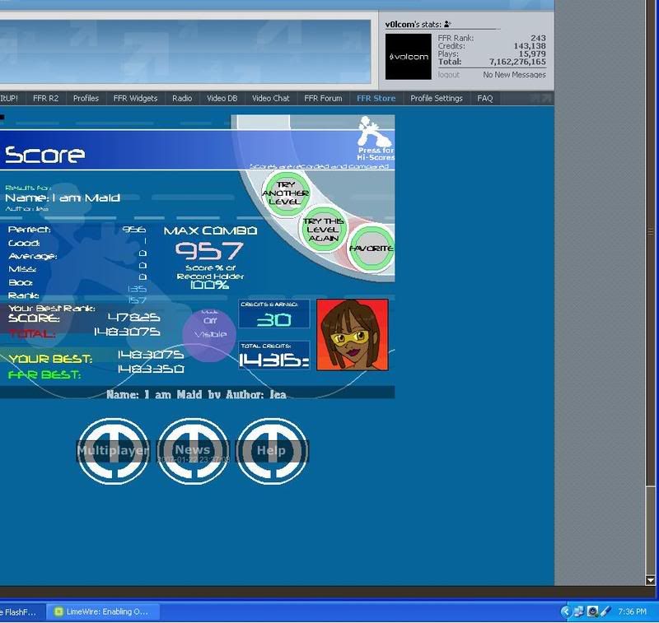
Task: Click the friend icon beside v0lcom's stats
Action: click(447, 25)
